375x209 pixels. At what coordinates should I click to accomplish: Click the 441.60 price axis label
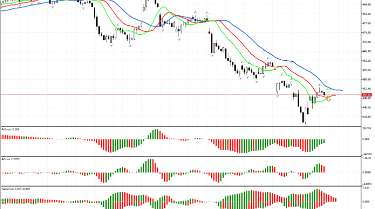(x=367, y=117)
